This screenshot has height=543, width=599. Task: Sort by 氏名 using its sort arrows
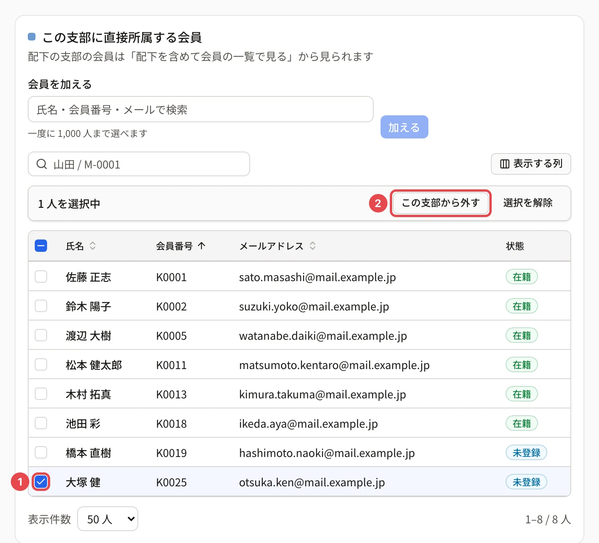[x=93, y=246]
